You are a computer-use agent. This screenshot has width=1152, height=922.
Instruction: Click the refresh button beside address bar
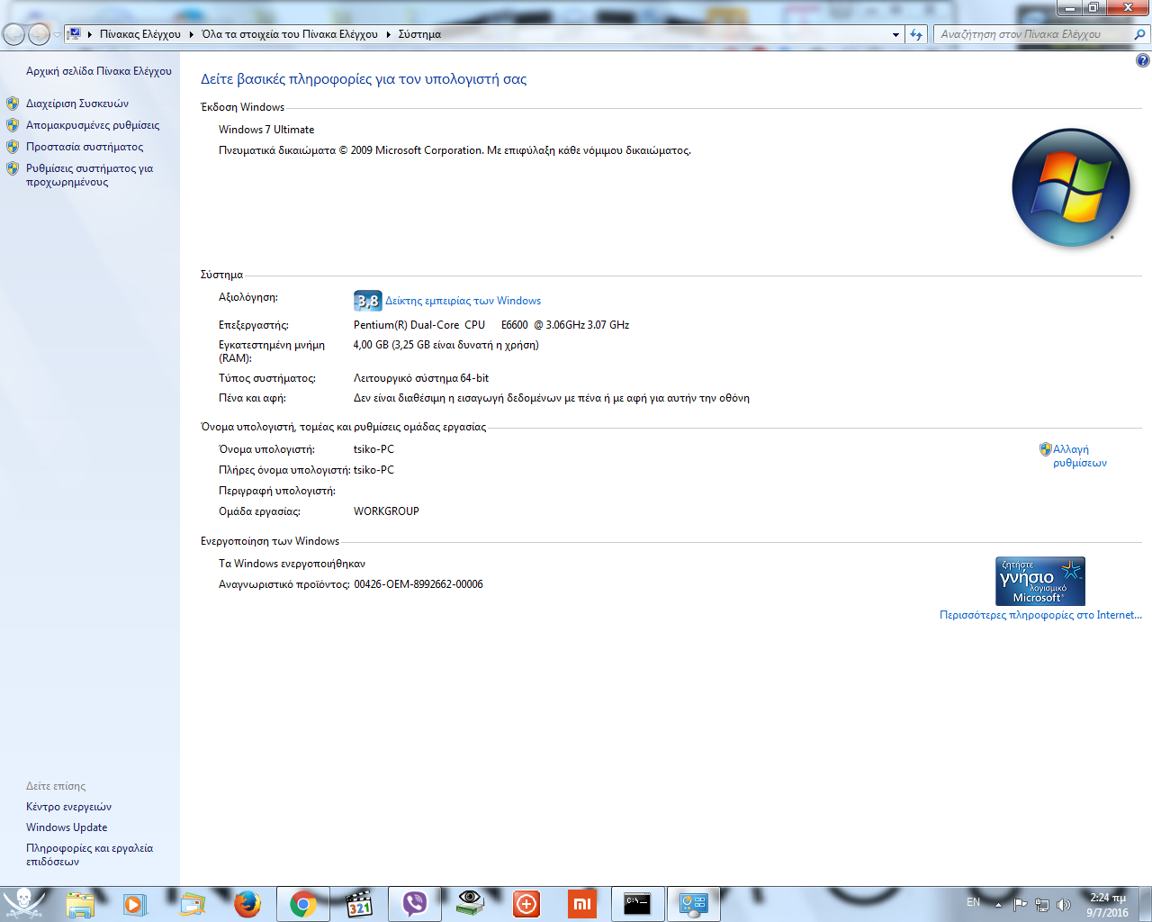916,34
